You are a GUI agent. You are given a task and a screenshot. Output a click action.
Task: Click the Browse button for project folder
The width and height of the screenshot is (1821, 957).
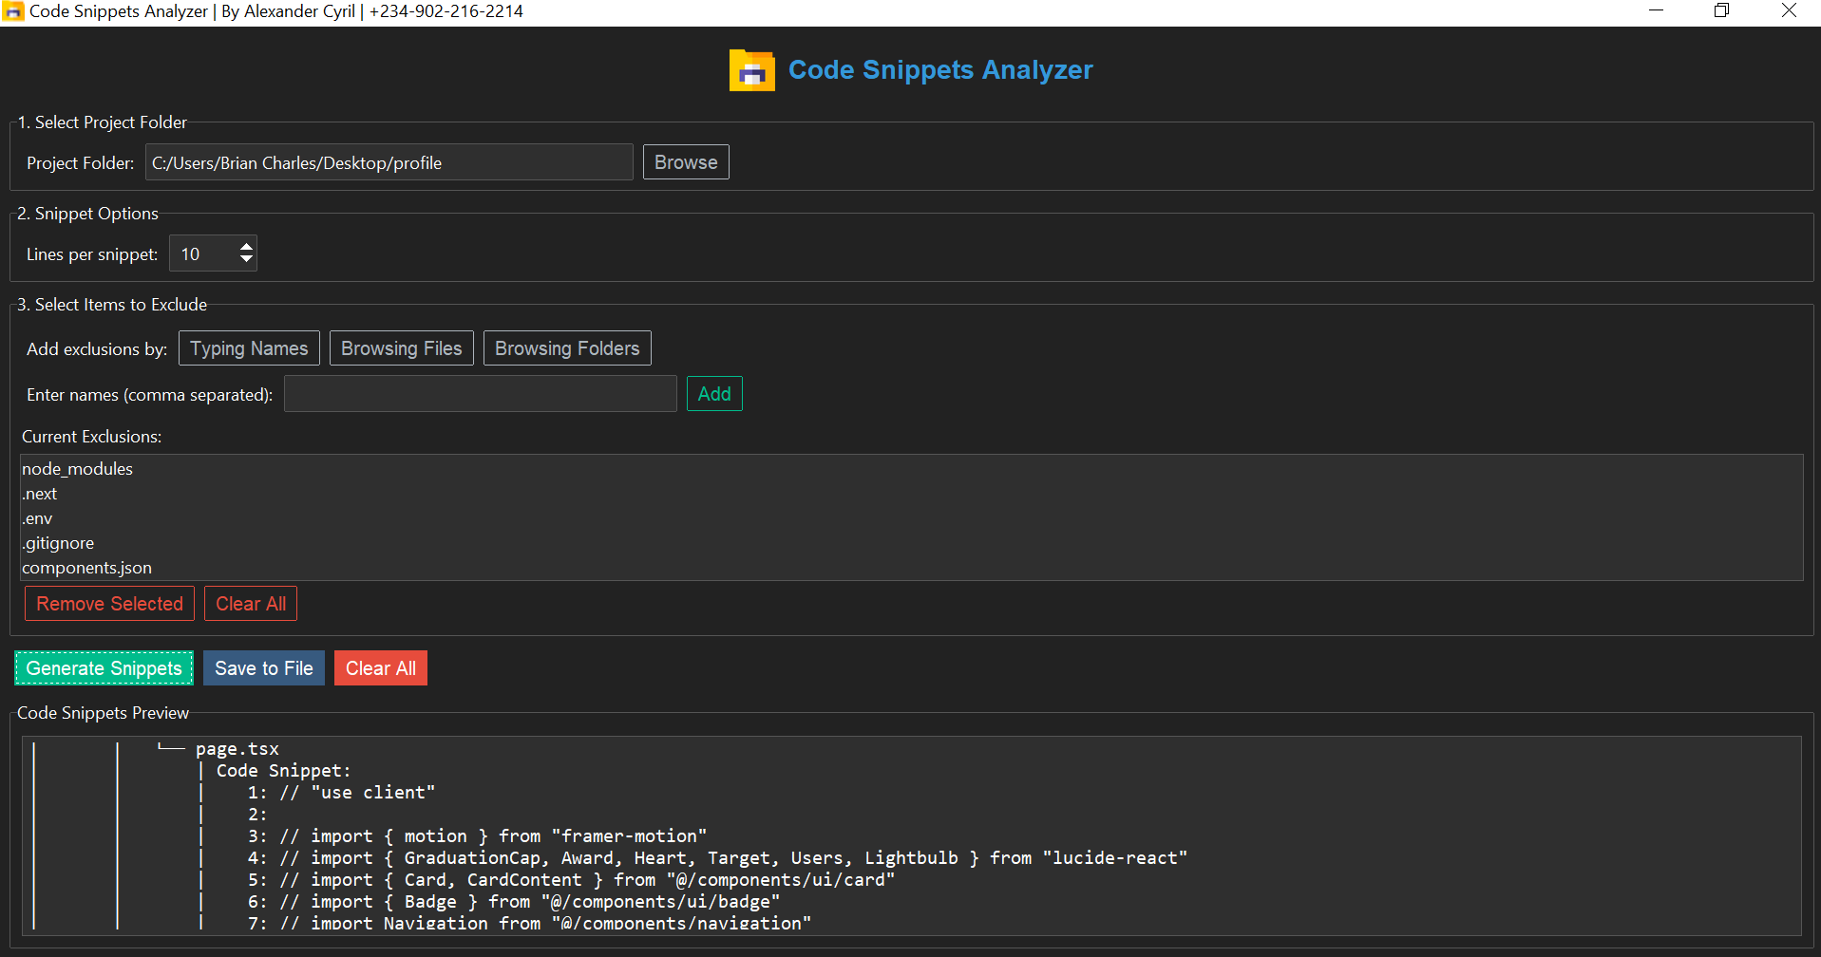tap(686, 162)
